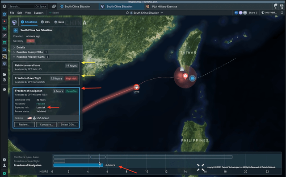Click the camera snapshot icon in sidebar
The height and width of the screenshot is (177, 286).
click(x=4, y=89)
